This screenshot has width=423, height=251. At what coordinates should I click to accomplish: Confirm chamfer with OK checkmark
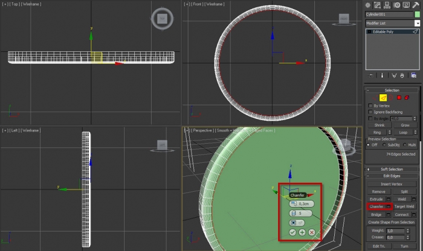click(292, 232)
